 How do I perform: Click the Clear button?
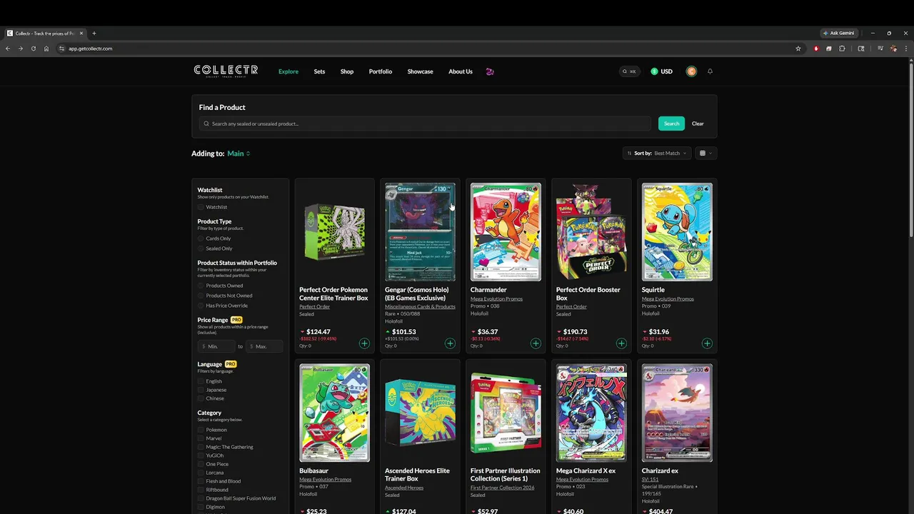[698, 124]
